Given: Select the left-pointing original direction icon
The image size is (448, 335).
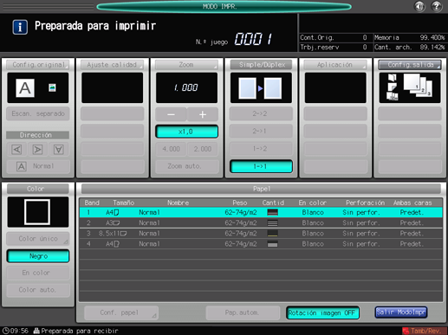Looking at the screenshot, I should pyautogui.click(x=16, y=150).
